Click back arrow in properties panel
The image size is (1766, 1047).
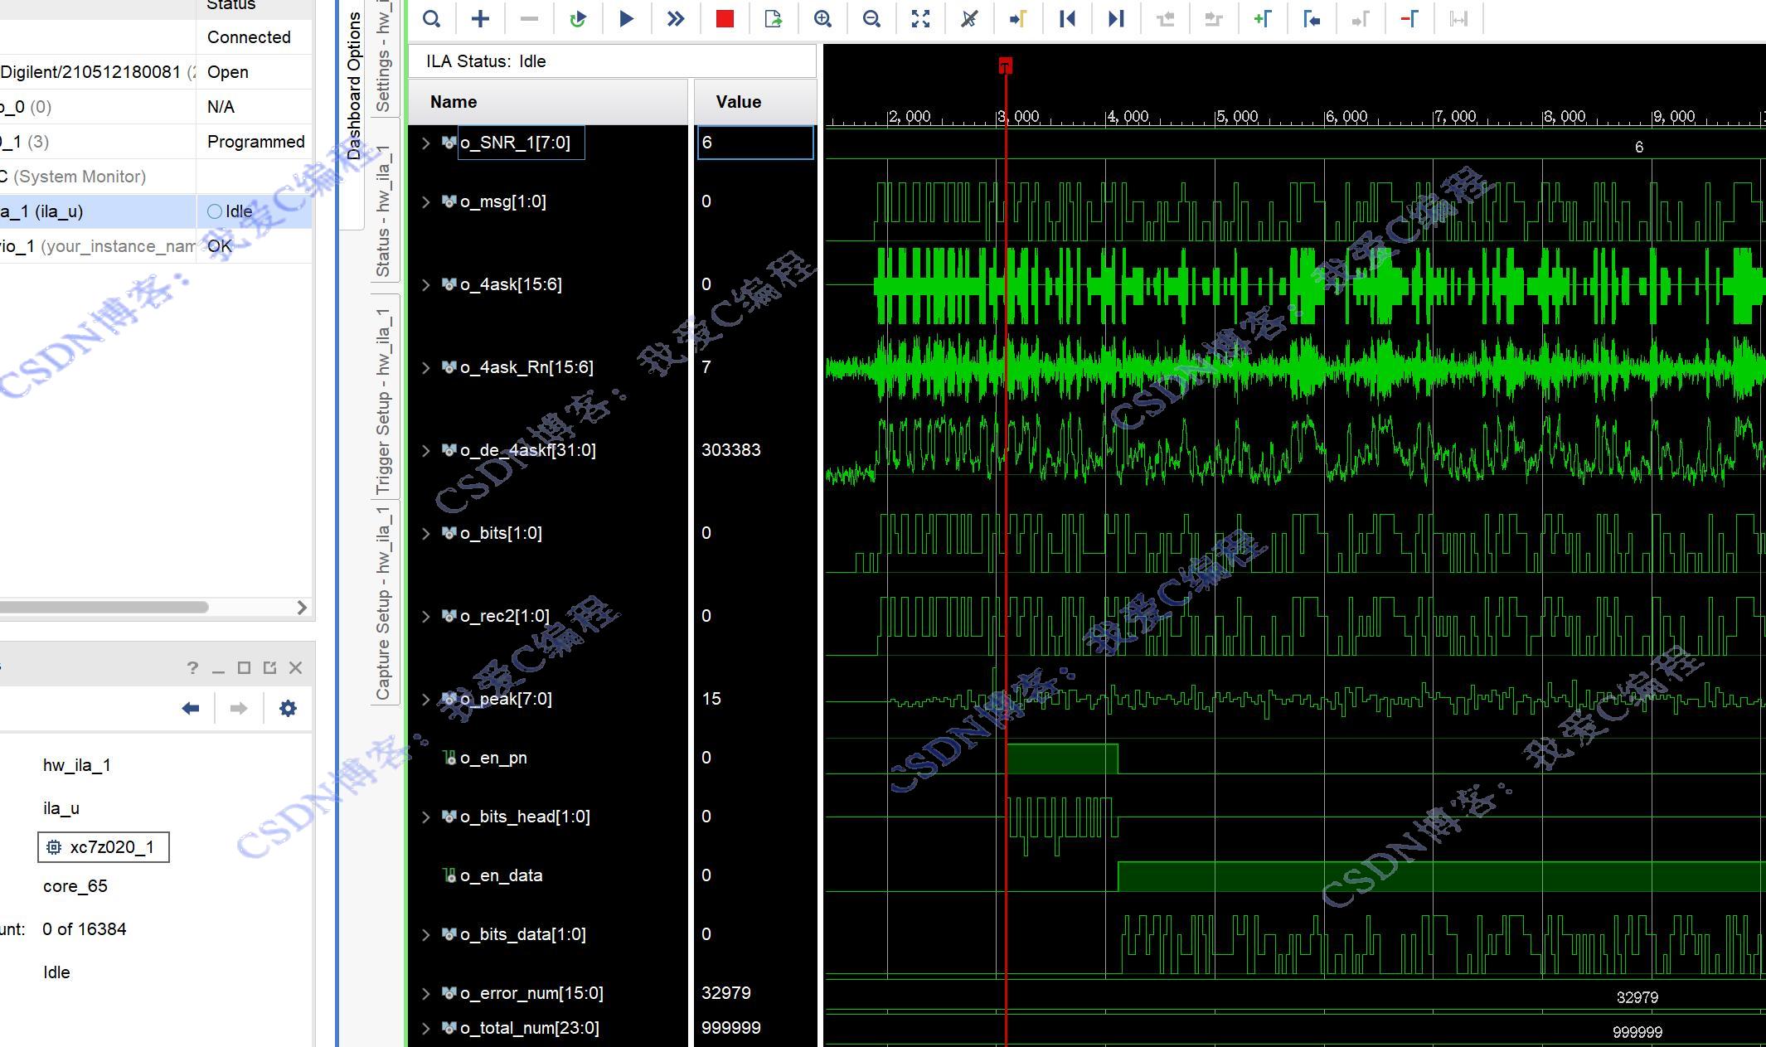click(191, 708)
